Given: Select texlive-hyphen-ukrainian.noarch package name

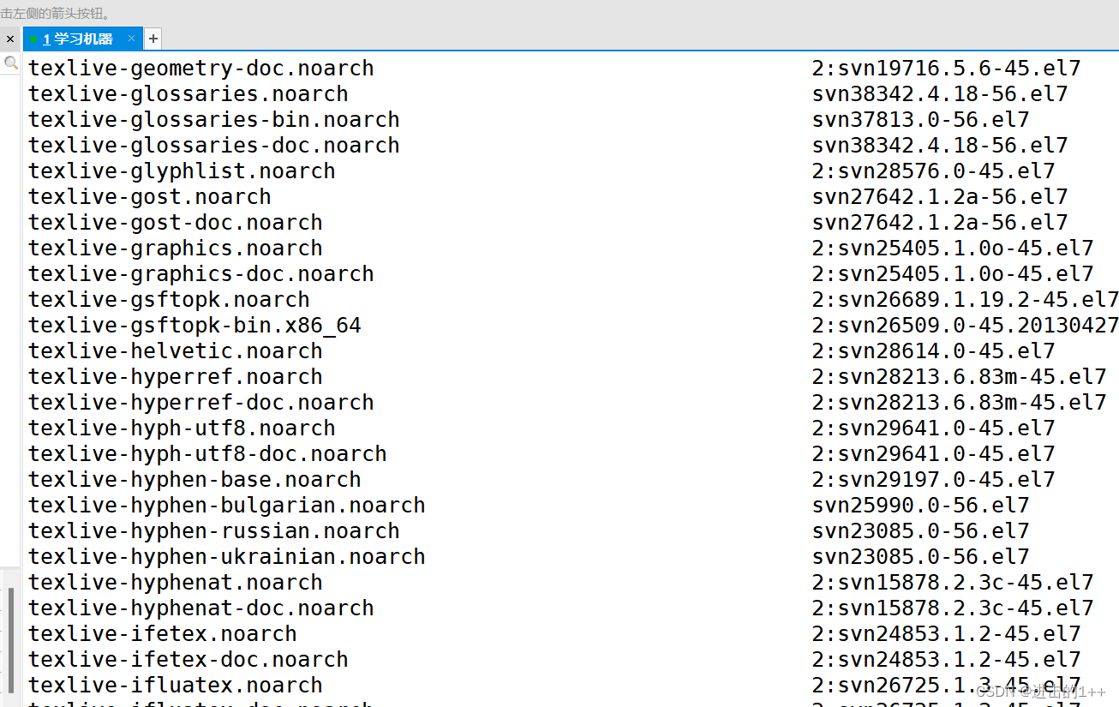Looking at the screenshot, I should pyautogui.click(x=227, y=557).
